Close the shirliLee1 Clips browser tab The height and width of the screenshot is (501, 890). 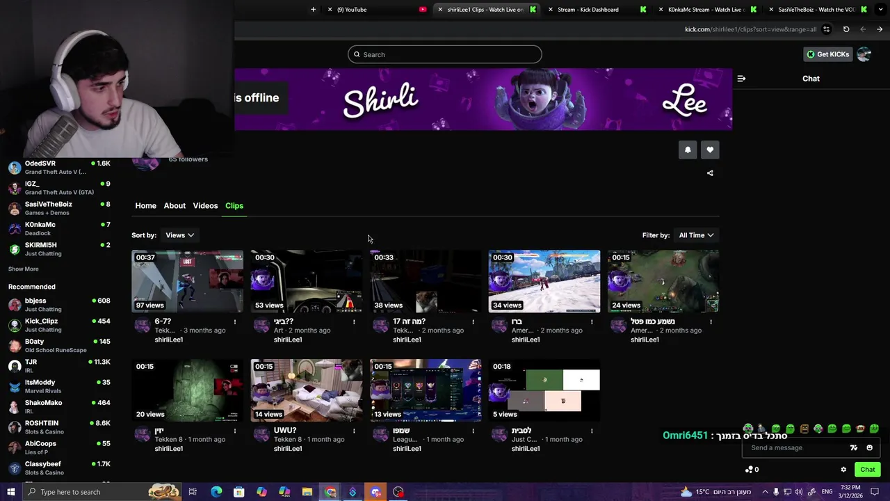(x=440, y=10)
